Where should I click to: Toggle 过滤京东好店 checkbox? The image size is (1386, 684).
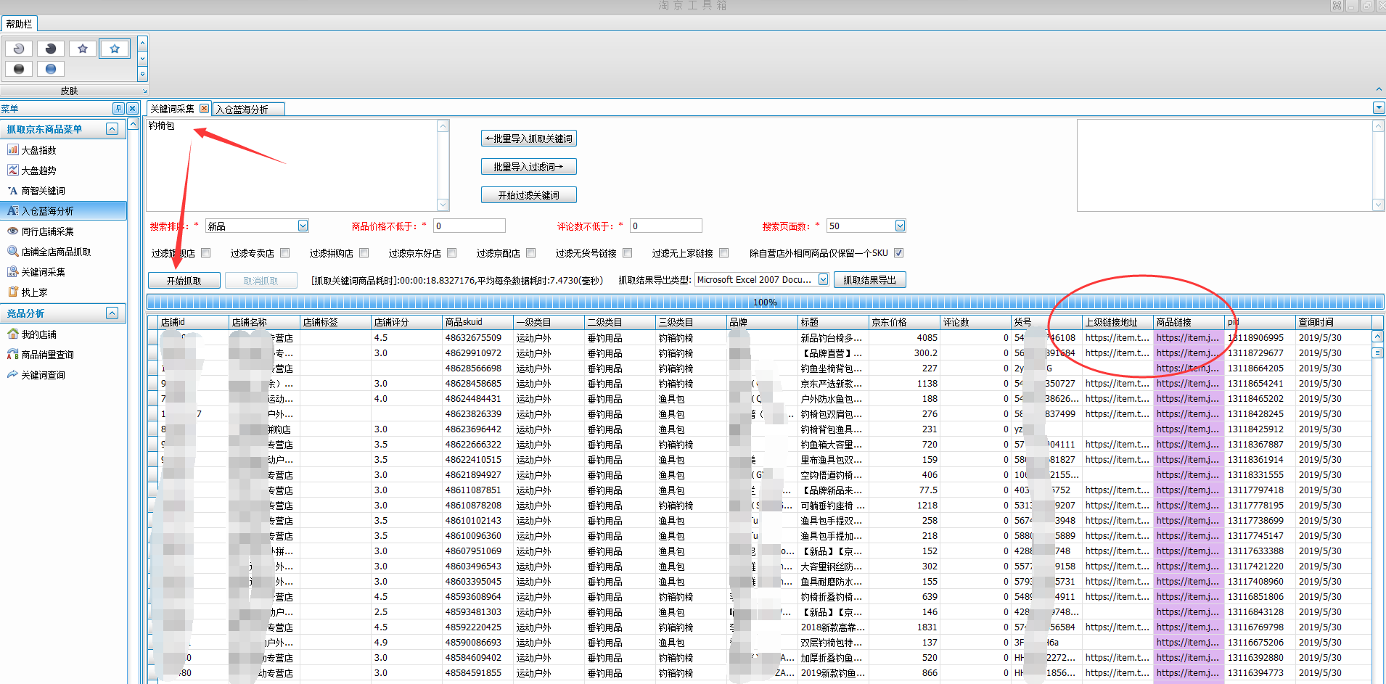[x=452, y=253]
